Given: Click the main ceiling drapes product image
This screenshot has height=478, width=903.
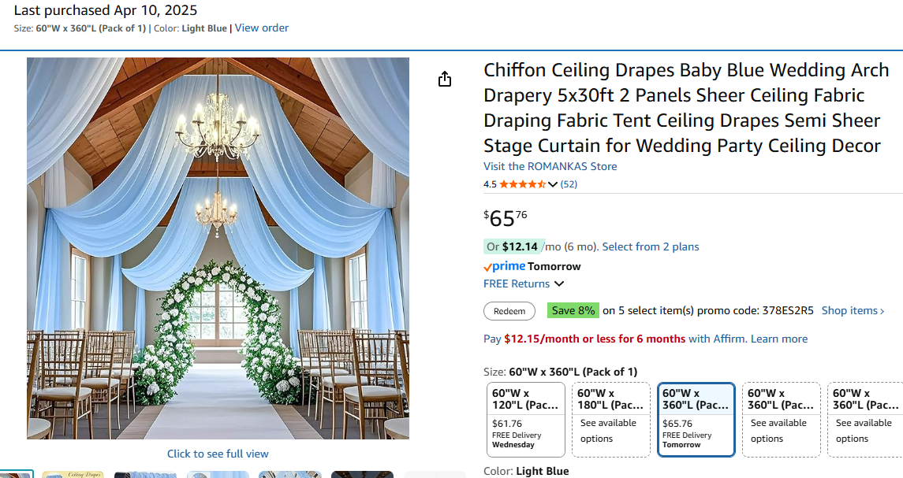Looking at the screenshot, I should click(x=218, y=248).
